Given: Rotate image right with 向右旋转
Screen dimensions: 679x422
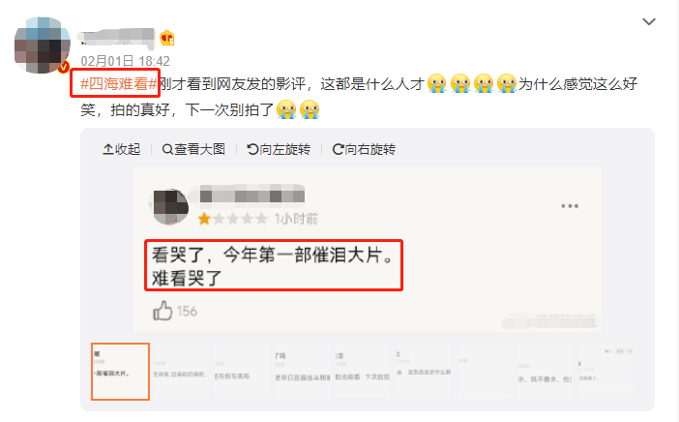Looking at the screenshot, I should [x=364, y=149].
